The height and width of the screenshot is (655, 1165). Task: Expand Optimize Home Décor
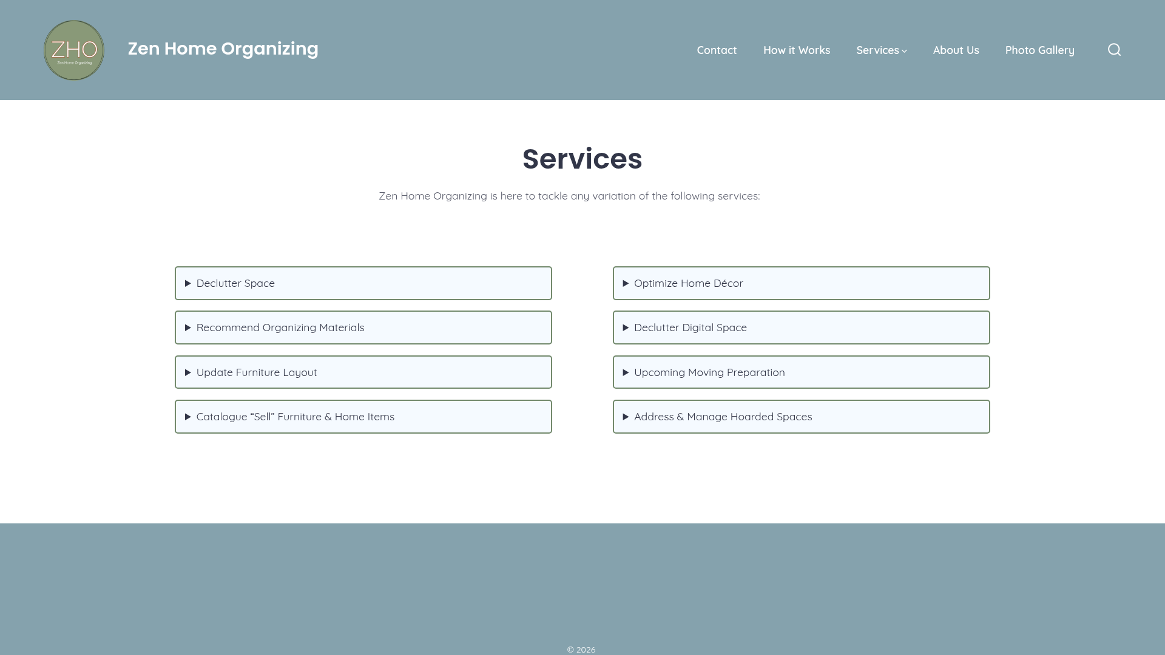[x=801, y=283]
